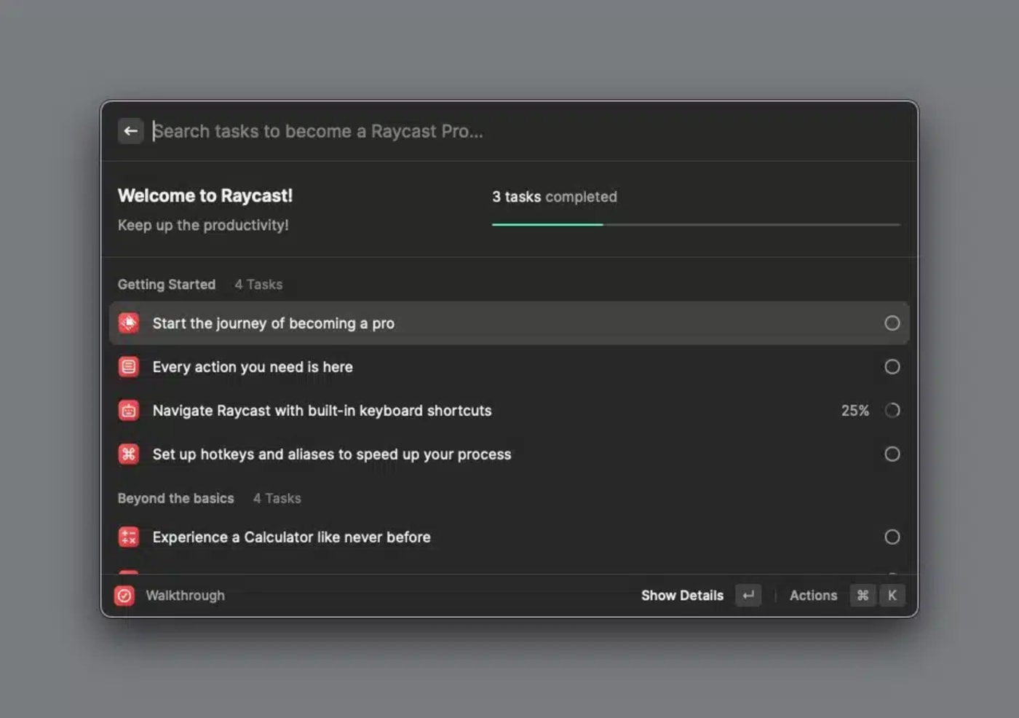Viewport: 1019px width, 718px height.
Task: Click the Getting Started section header
Action: (x=167, y=284)
